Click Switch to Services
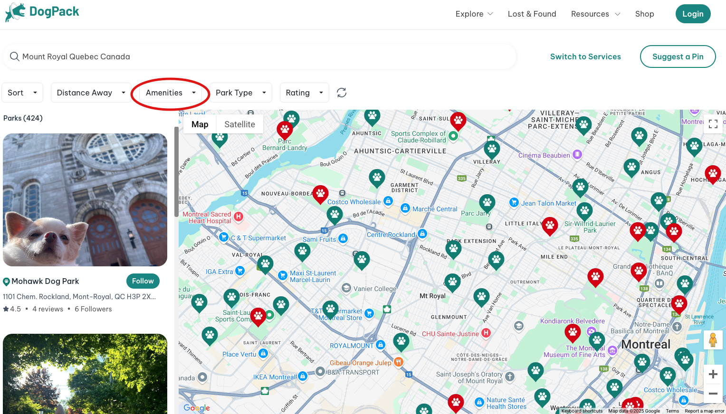This screenshot has height=414, width=726. (x=585, y=56)
